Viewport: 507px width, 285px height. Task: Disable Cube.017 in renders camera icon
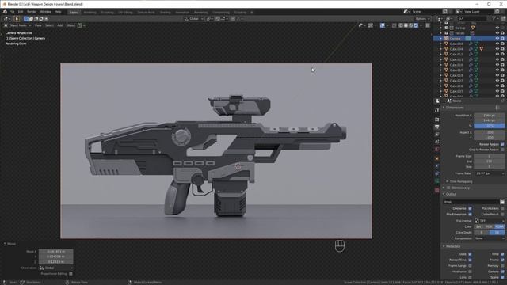502,70
